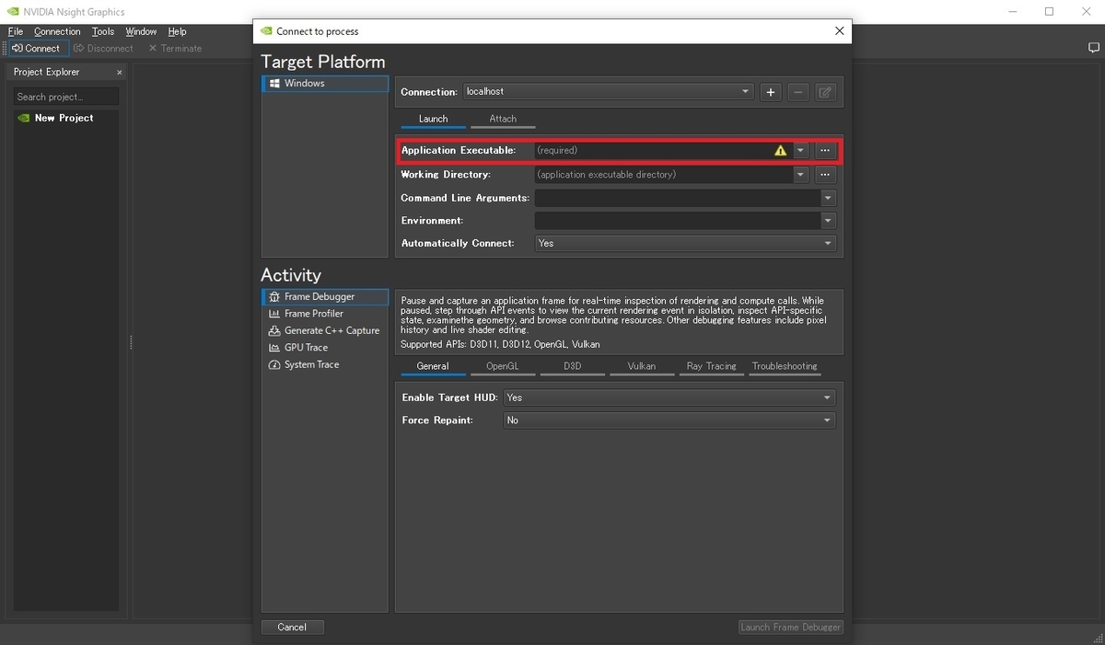Switch to the Vulkan settings tab
This screenshot has width=1105, height=645.
tap(642, 366)
